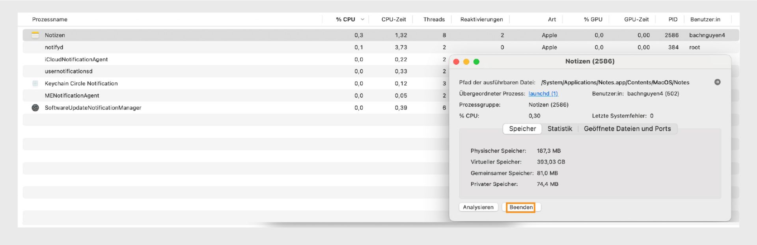
Task: Click the Beenden button
Action: pos(521,207)
